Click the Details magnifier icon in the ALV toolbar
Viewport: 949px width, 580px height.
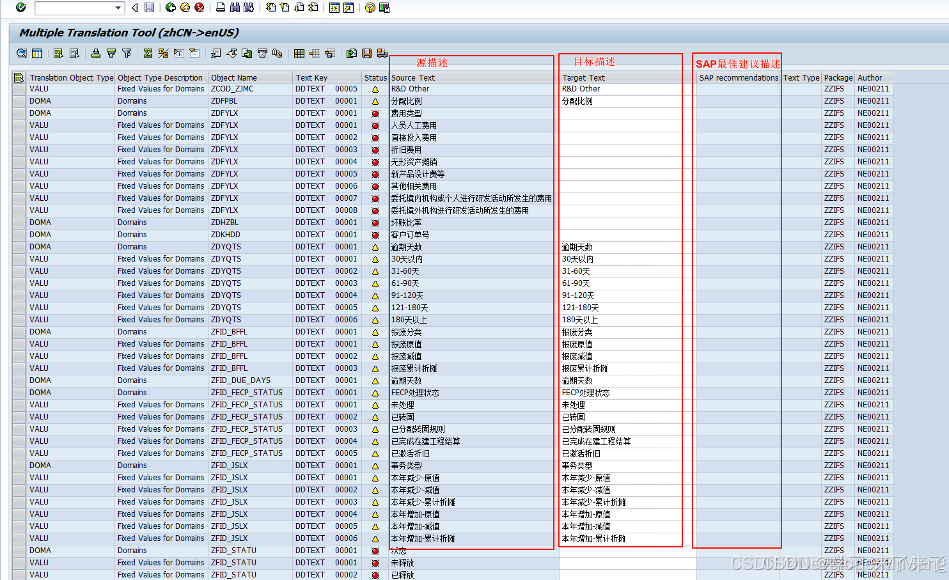[22, 53]
